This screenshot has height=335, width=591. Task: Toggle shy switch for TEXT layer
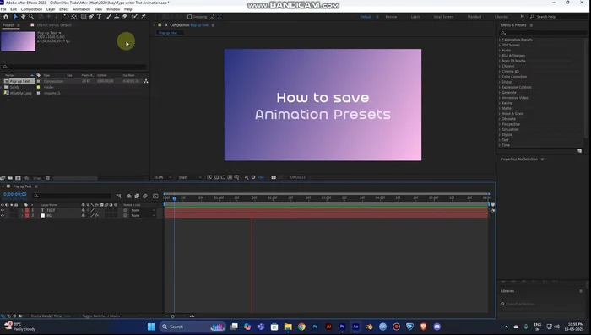pyautogui.click(x=84, y=210)
